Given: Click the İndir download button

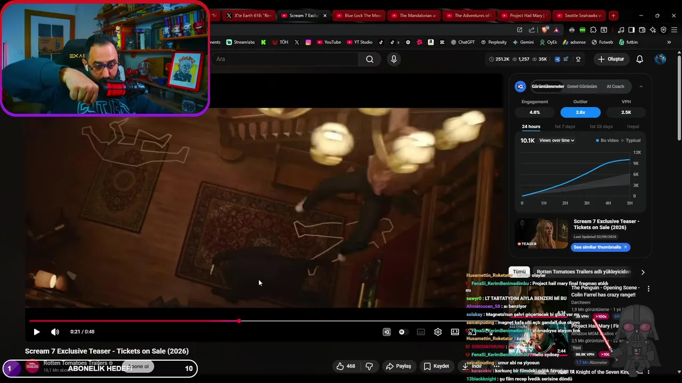Looking at the screenshot, I should (x=472, y=366).
